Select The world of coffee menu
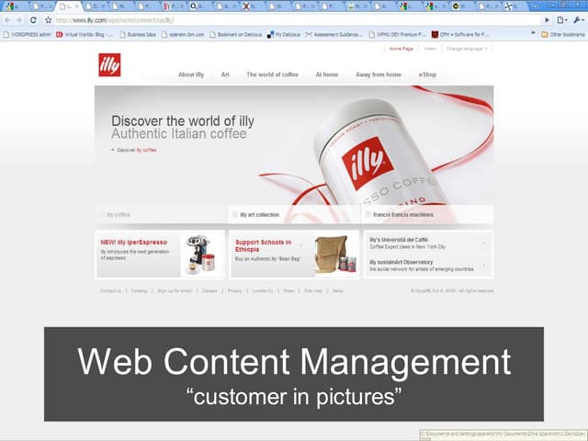The height and width of the screenshot is (441, 588). (x=272, y=74)
